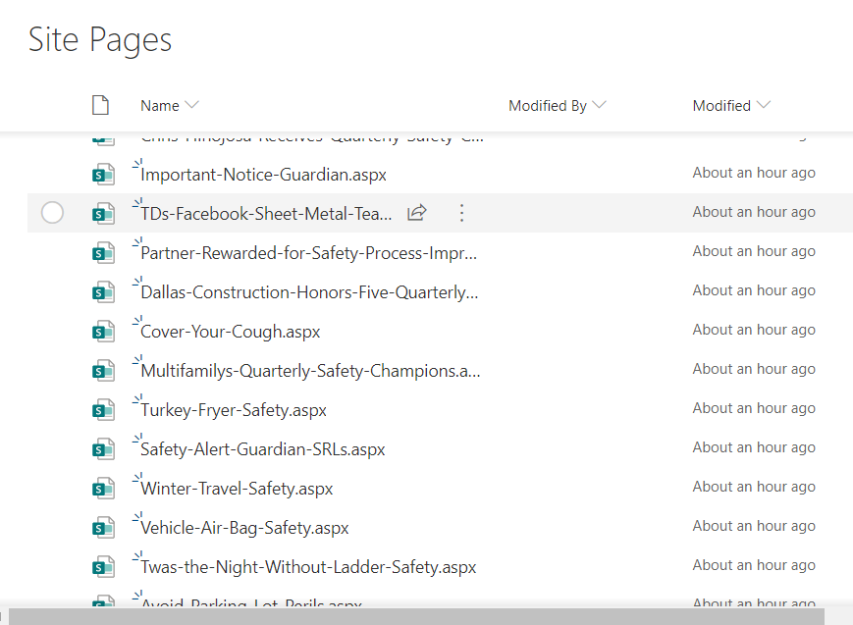The height and width of the screenshot is (625, 853).
Task: Click the file type column header icon
Action: point(101,105)
